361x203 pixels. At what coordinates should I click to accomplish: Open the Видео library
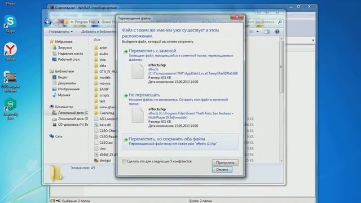coord(60,77)
